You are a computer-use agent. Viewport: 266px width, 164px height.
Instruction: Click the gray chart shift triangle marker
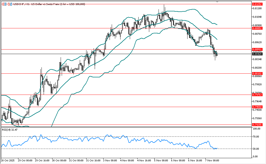click(218, 2)
